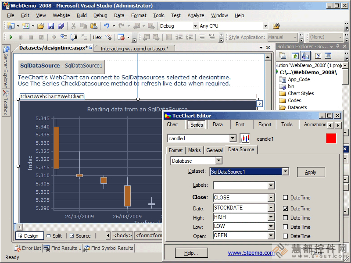Switch to the Interacting w...oomchart.aspx document tab
This screenshot has width=351, height=263.
[134, 49]
